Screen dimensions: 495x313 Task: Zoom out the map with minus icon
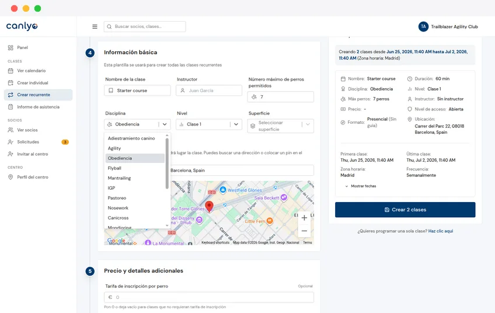(x=304, y=231)
